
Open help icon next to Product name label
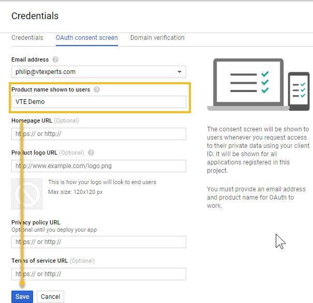coord(97,89)
